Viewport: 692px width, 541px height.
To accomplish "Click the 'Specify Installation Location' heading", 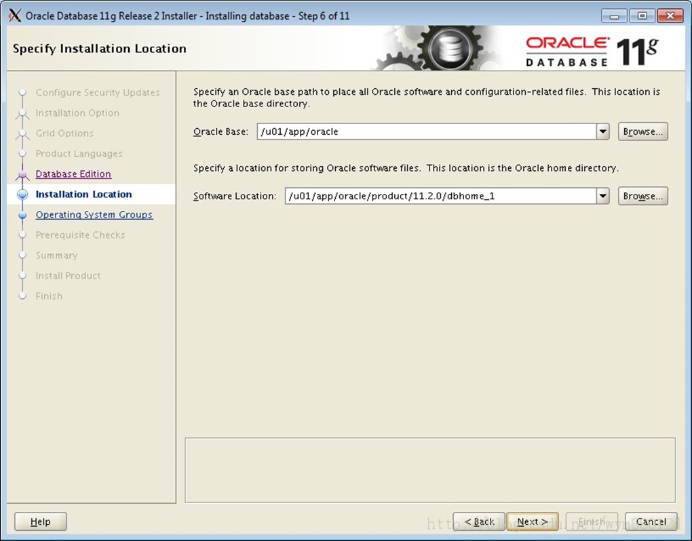I will point(99,49).
